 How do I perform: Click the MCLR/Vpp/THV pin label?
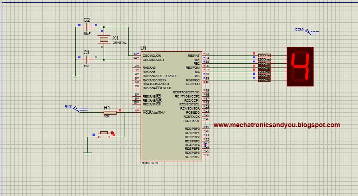(154, 112)
